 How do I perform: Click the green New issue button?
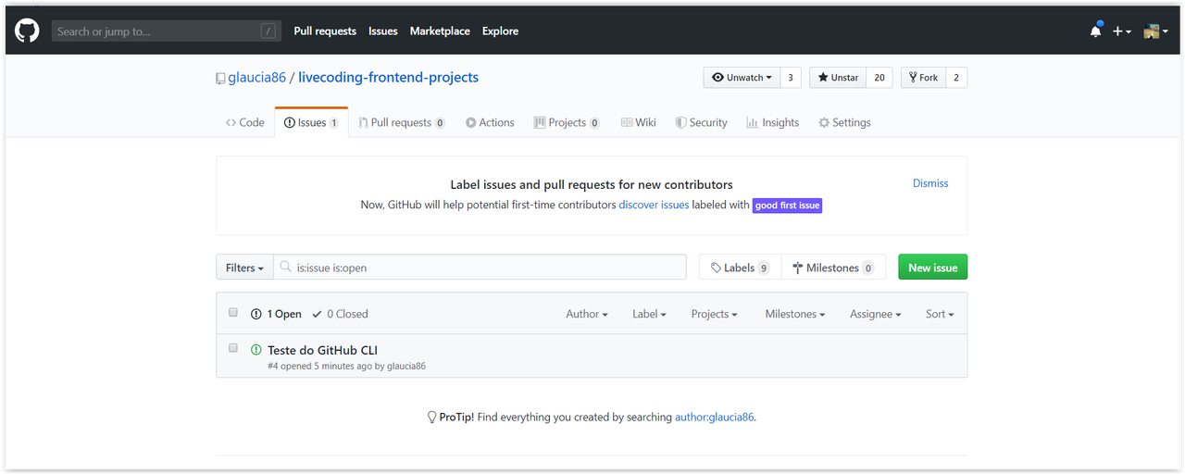coord(932,268)
